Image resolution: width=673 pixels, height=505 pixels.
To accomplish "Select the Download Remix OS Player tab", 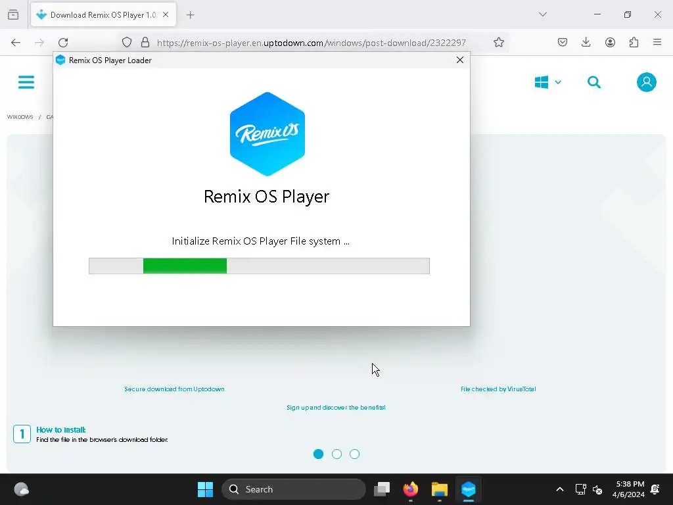I will (103, 15).
